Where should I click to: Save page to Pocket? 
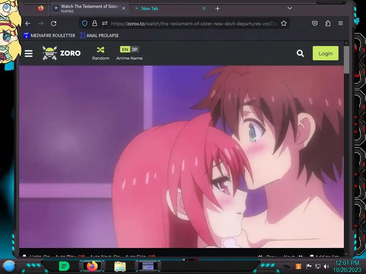315,23
